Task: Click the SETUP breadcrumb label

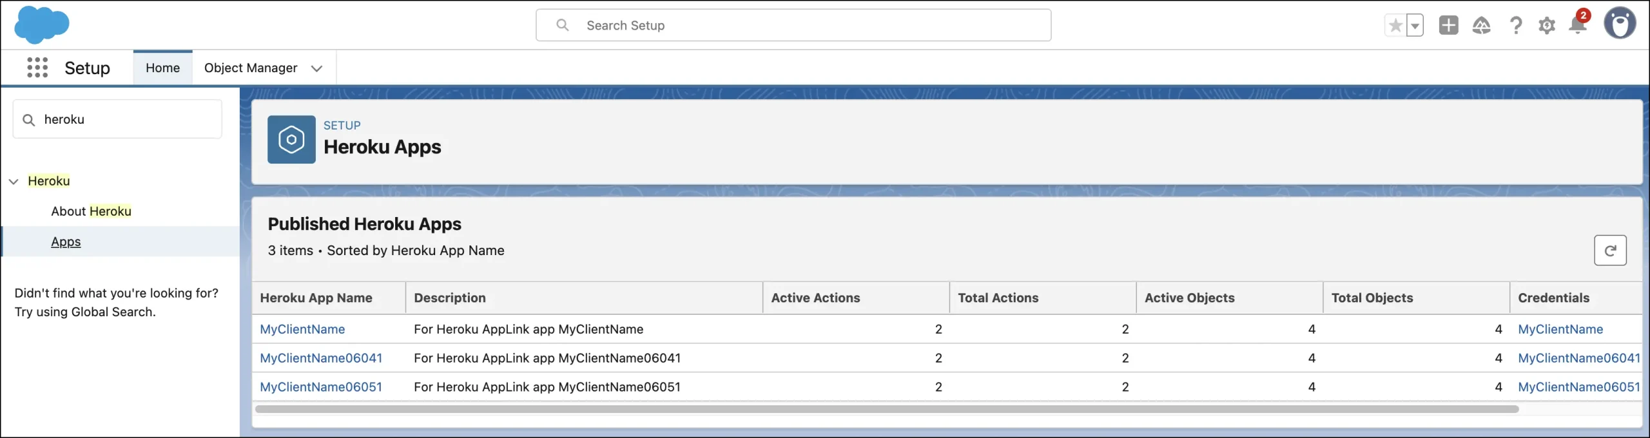Action: click(x=342, y=126)
